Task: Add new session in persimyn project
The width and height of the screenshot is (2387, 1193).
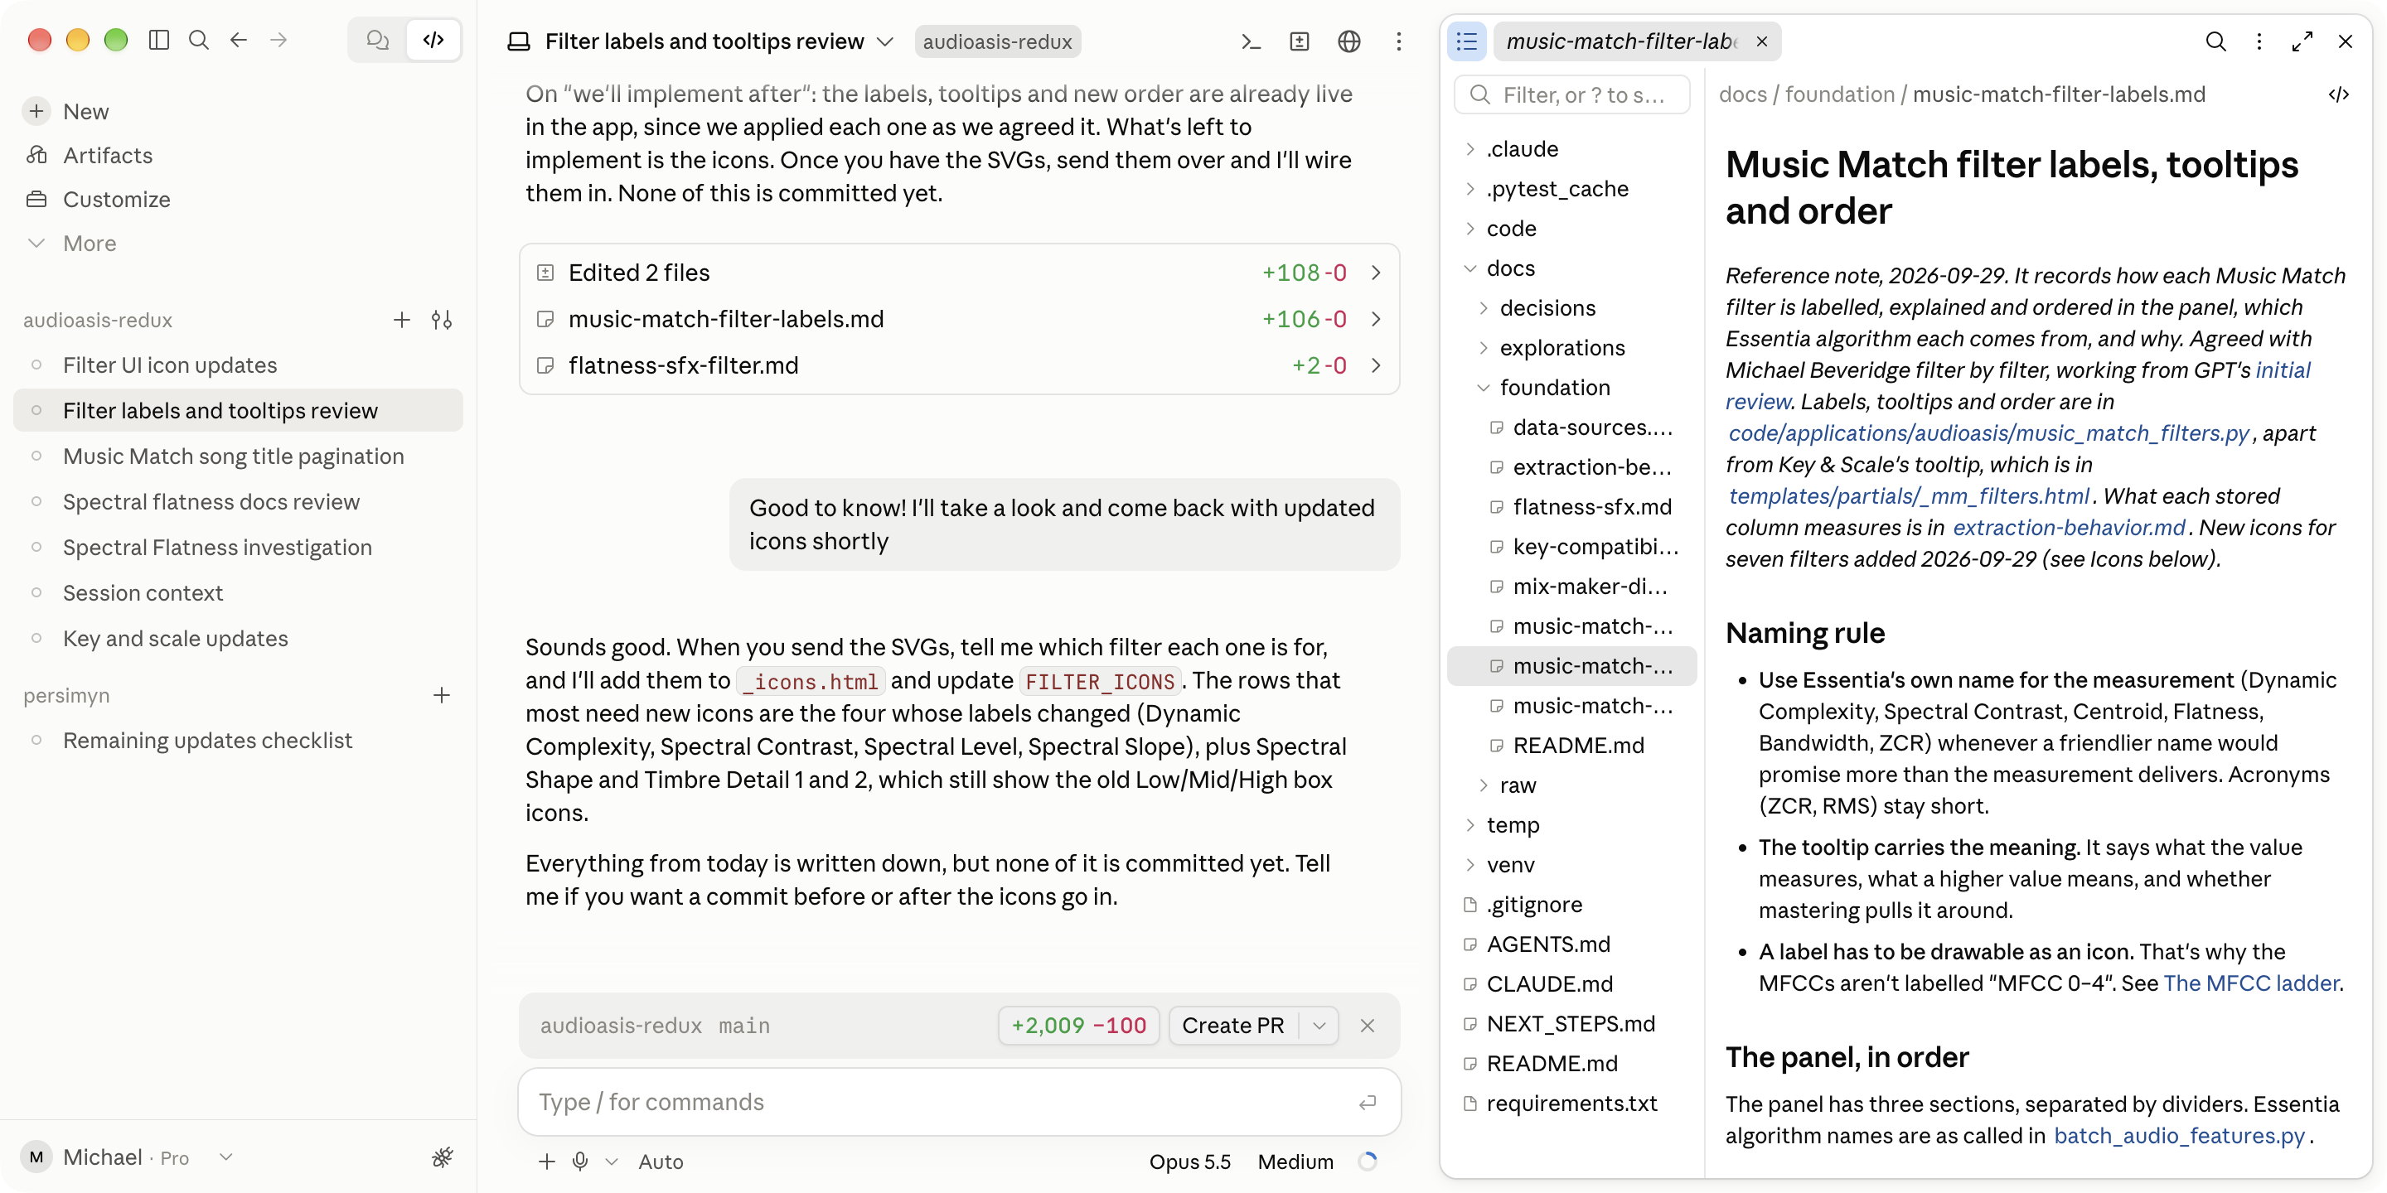Action: (441, 695)
